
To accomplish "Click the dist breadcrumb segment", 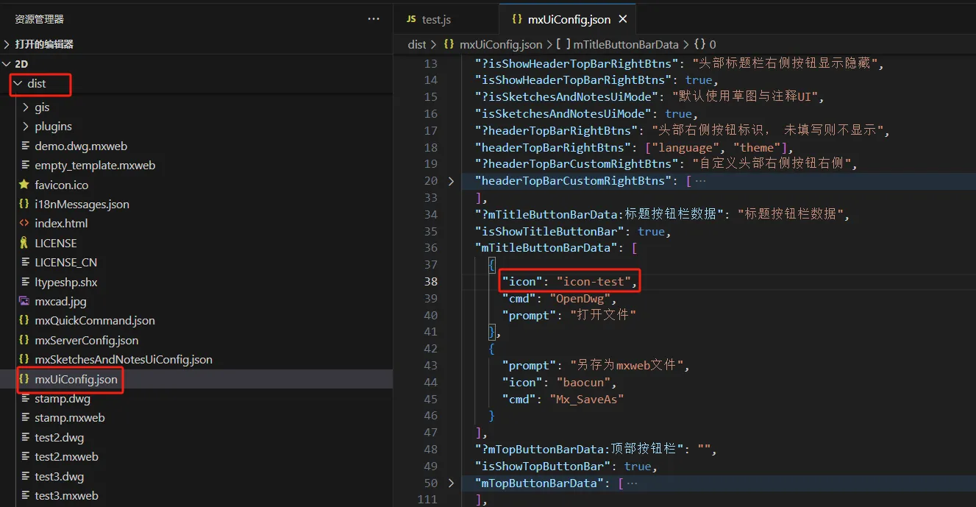I will (x=417, y=44).
